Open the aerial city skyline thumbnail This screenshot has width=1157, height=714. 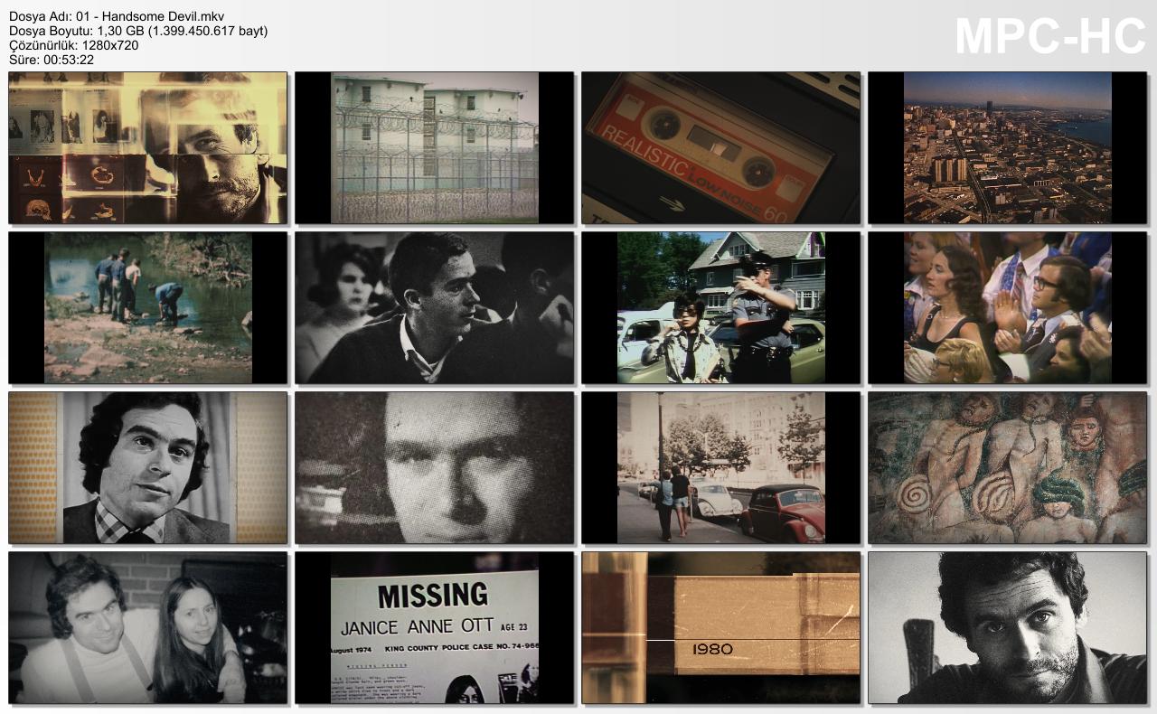click(1007, 148)
